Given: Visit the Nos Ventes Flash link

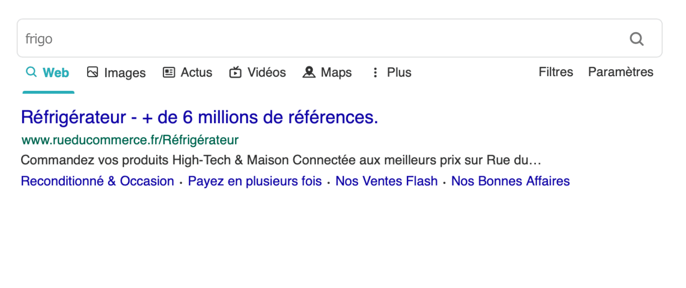Looking at the screenshot, I should tap(387, 181).
